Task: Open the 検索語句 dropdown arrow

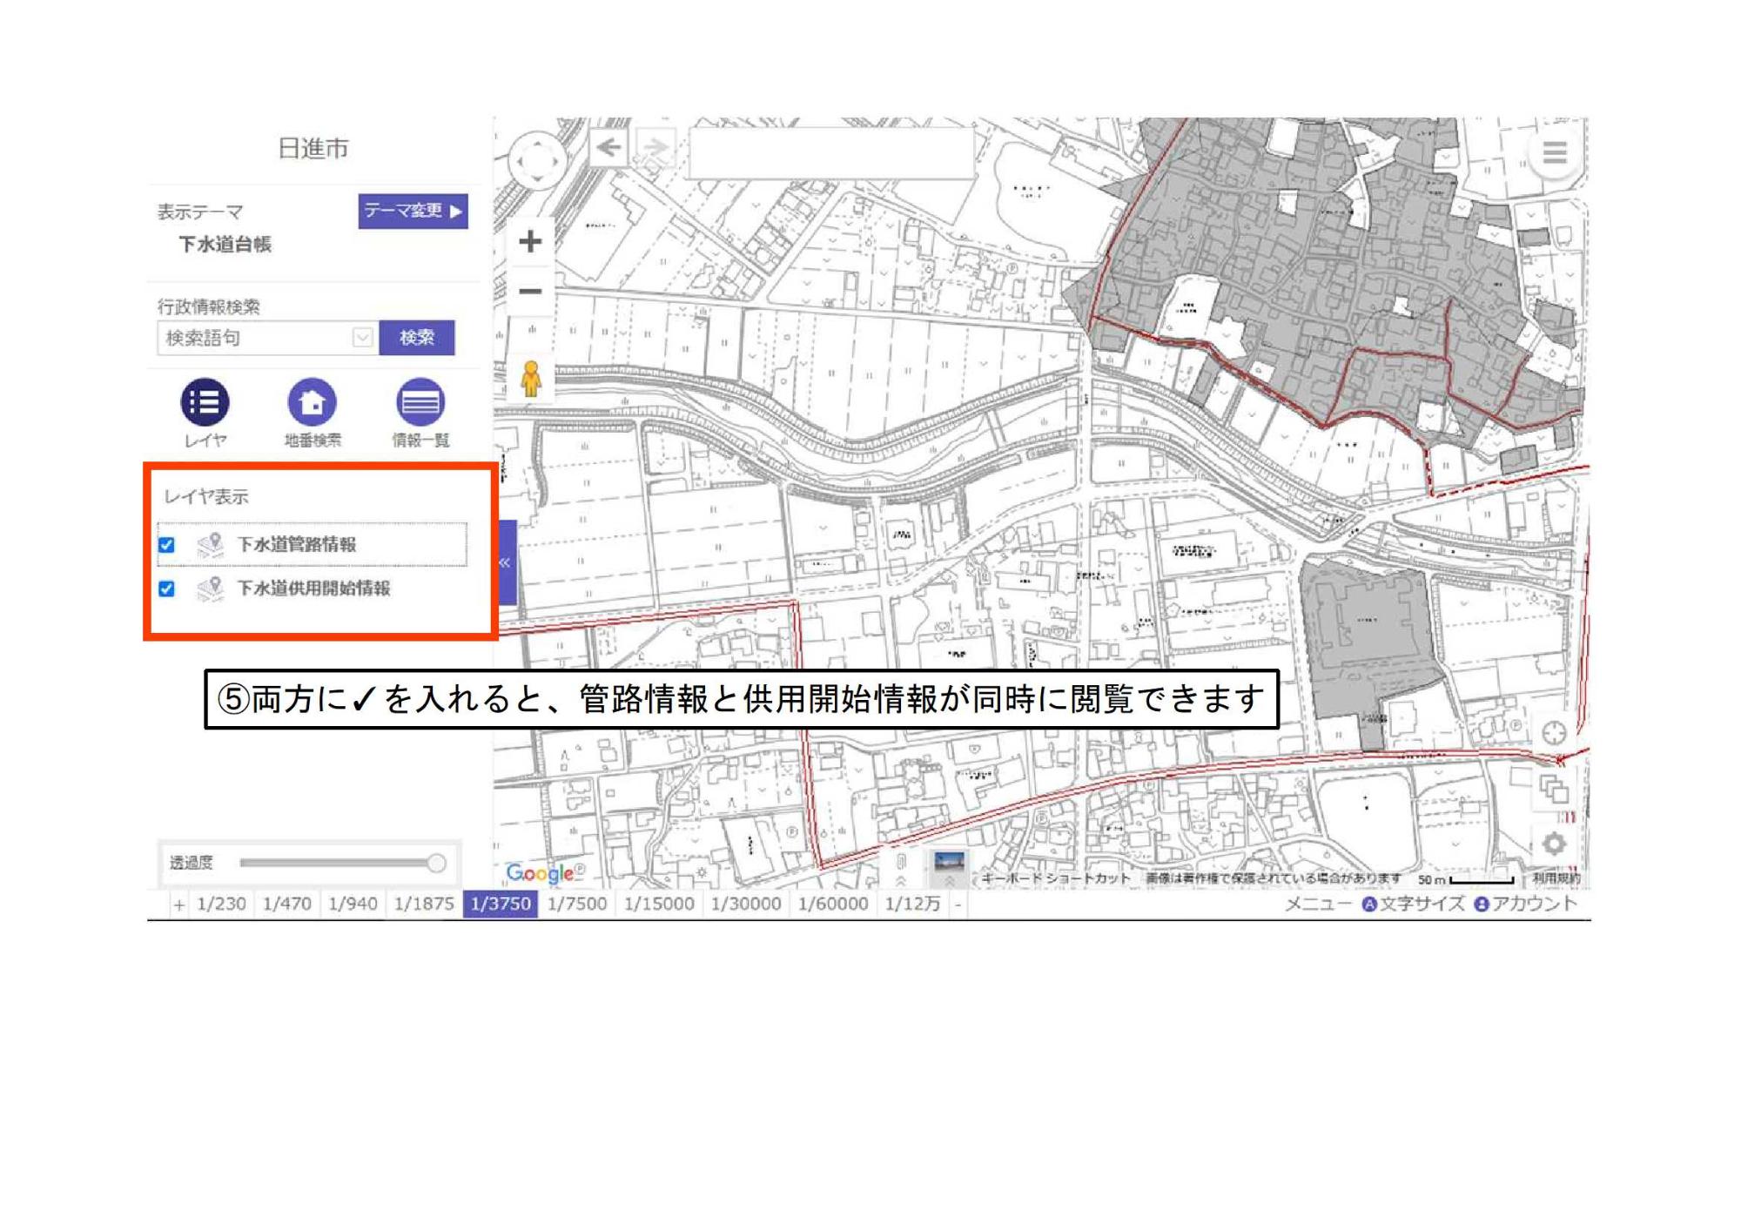Action: [x=362, y=338]
